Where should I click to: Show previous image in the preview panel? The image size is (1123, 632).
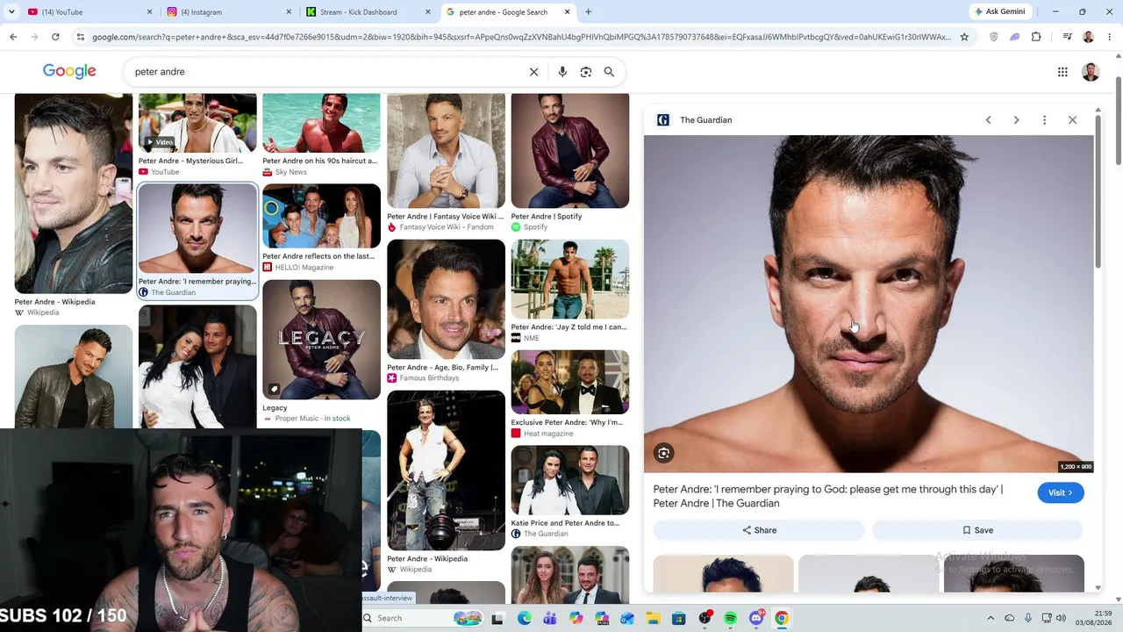click(988, 120)
